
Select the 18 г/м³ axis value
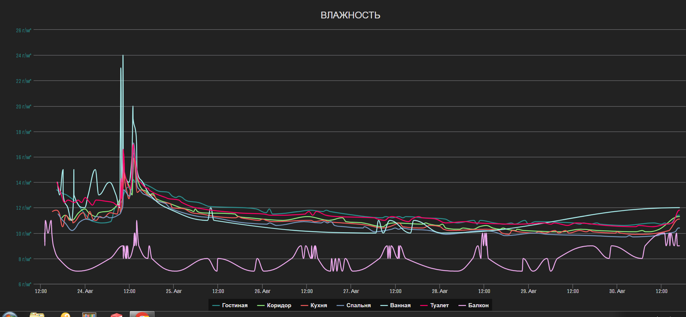tap(24, 132)
